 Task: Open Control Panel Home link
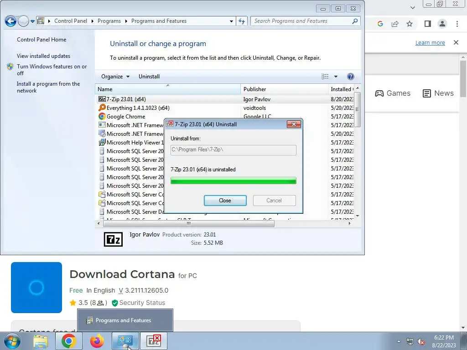[x=42, y=40]
